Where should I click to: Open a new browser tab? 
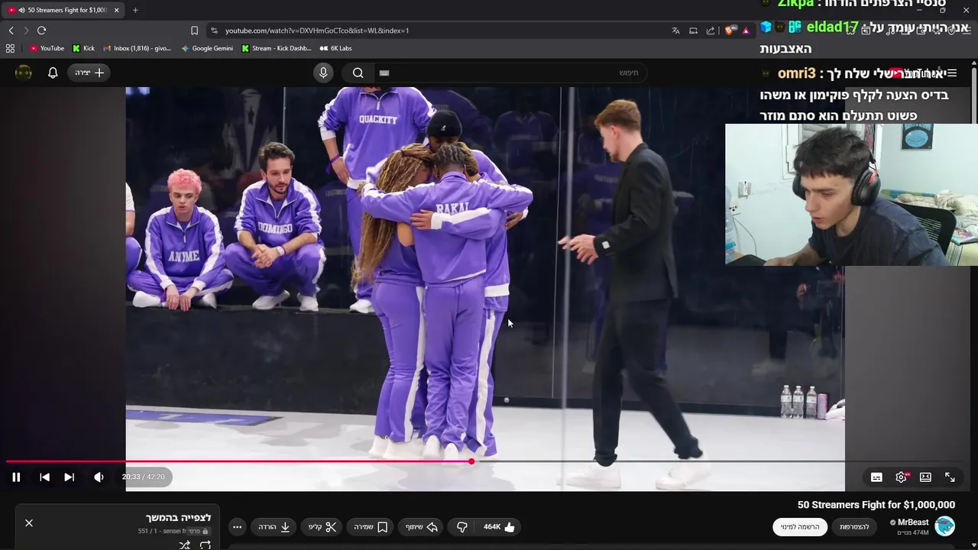tap(135, 10)
